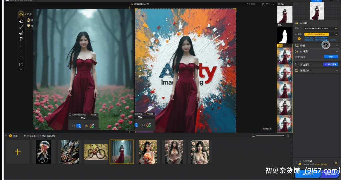Click the all images breadcrumb link
The width and height of the screenshot is (341, 180).
[x=33, y=136]
